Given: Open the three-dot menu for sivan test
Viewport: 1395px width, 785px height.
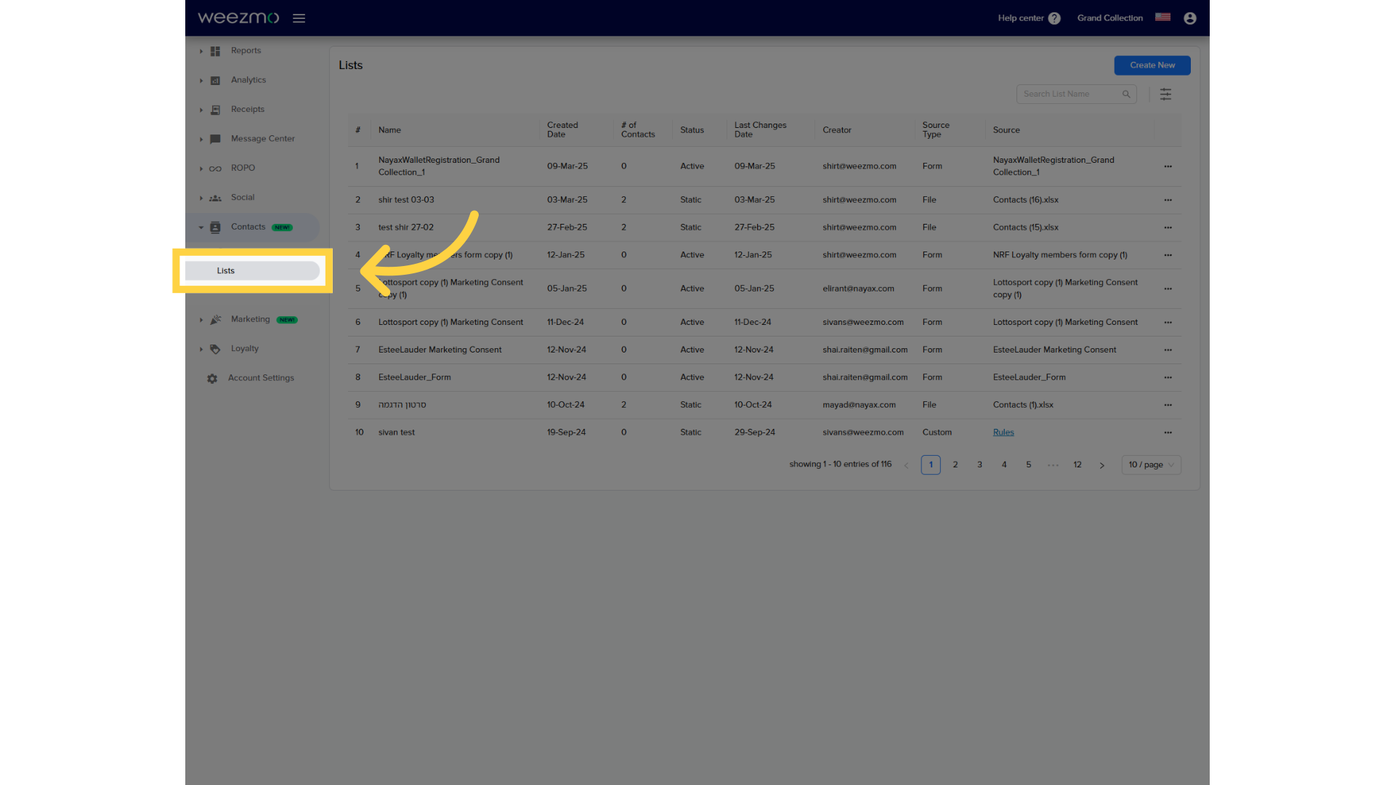Looking at the screenshot, I should tap(1168, 432).
